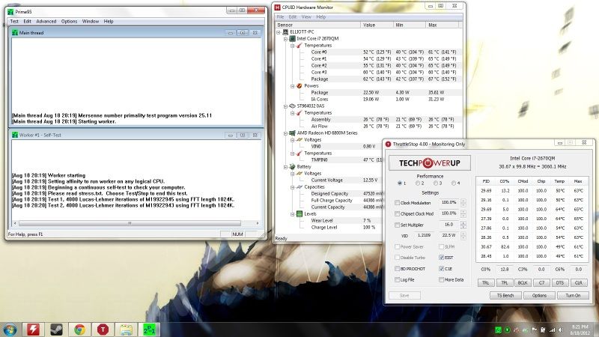Open the File menu in Hardware Monitor
This screenshot has height=337, width=599.
(x=280, y=16)
